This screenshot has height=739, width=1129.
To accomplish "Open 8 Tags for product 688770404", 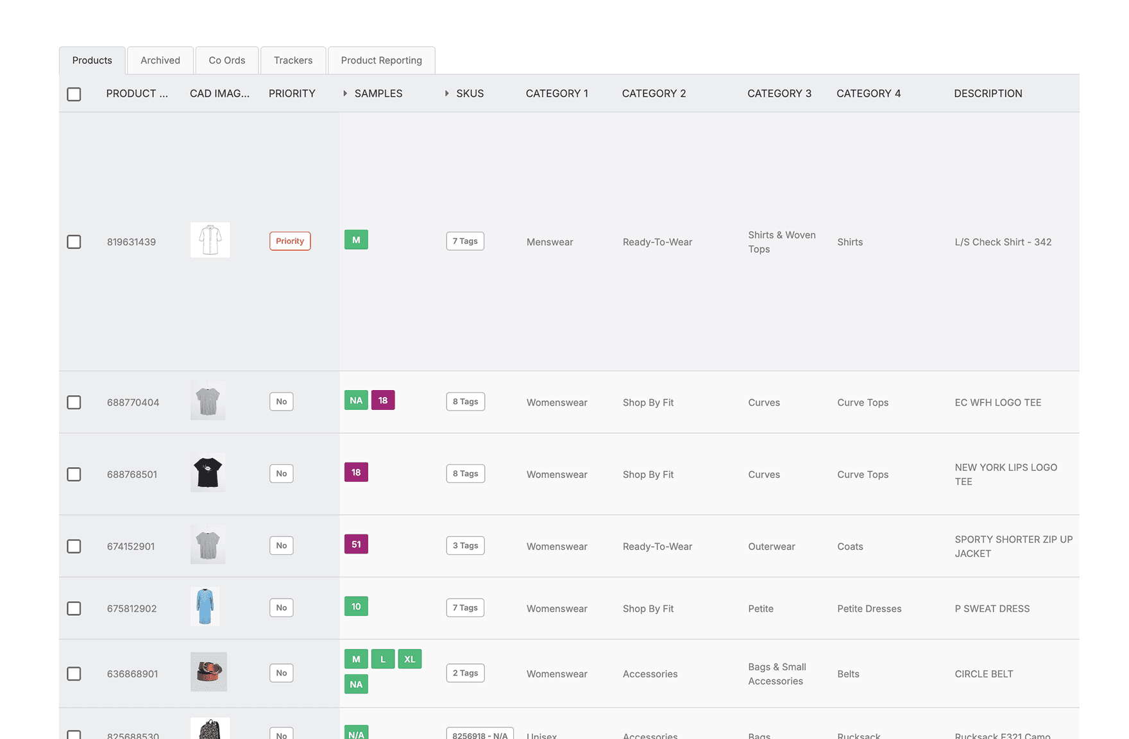I will tap(466, 402).
